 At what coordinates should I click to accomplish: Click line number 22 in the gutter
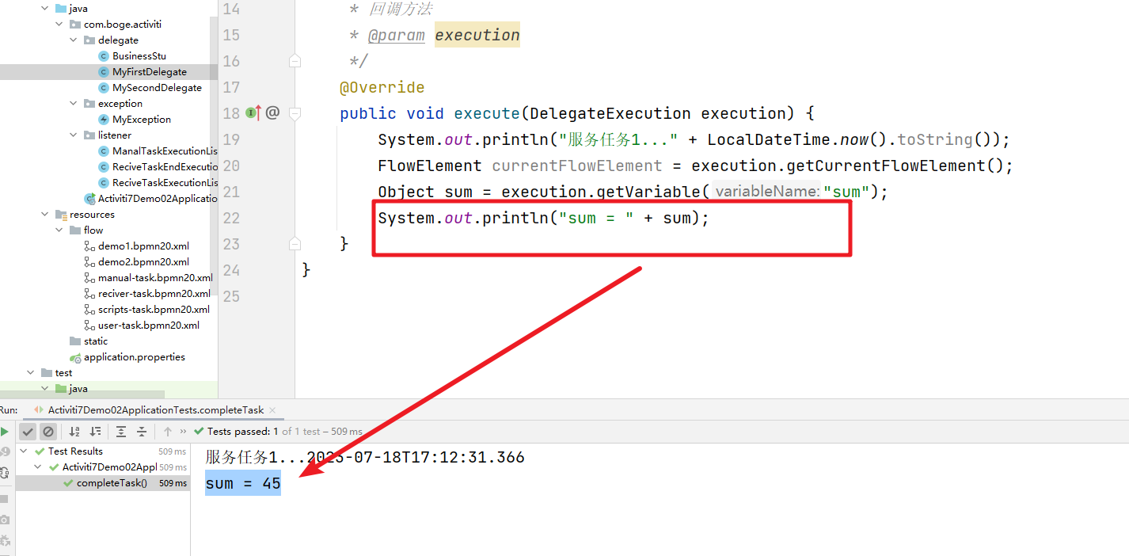[x=231, y=218]
